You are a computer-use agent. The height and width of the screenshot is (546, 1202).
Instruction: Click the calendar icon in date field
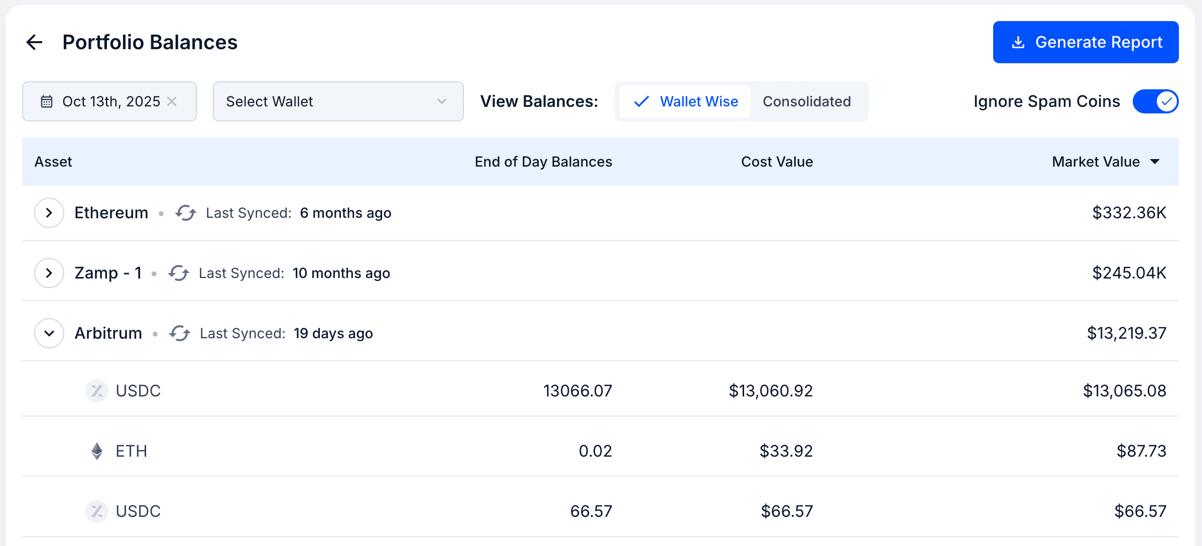coord(47,101)
